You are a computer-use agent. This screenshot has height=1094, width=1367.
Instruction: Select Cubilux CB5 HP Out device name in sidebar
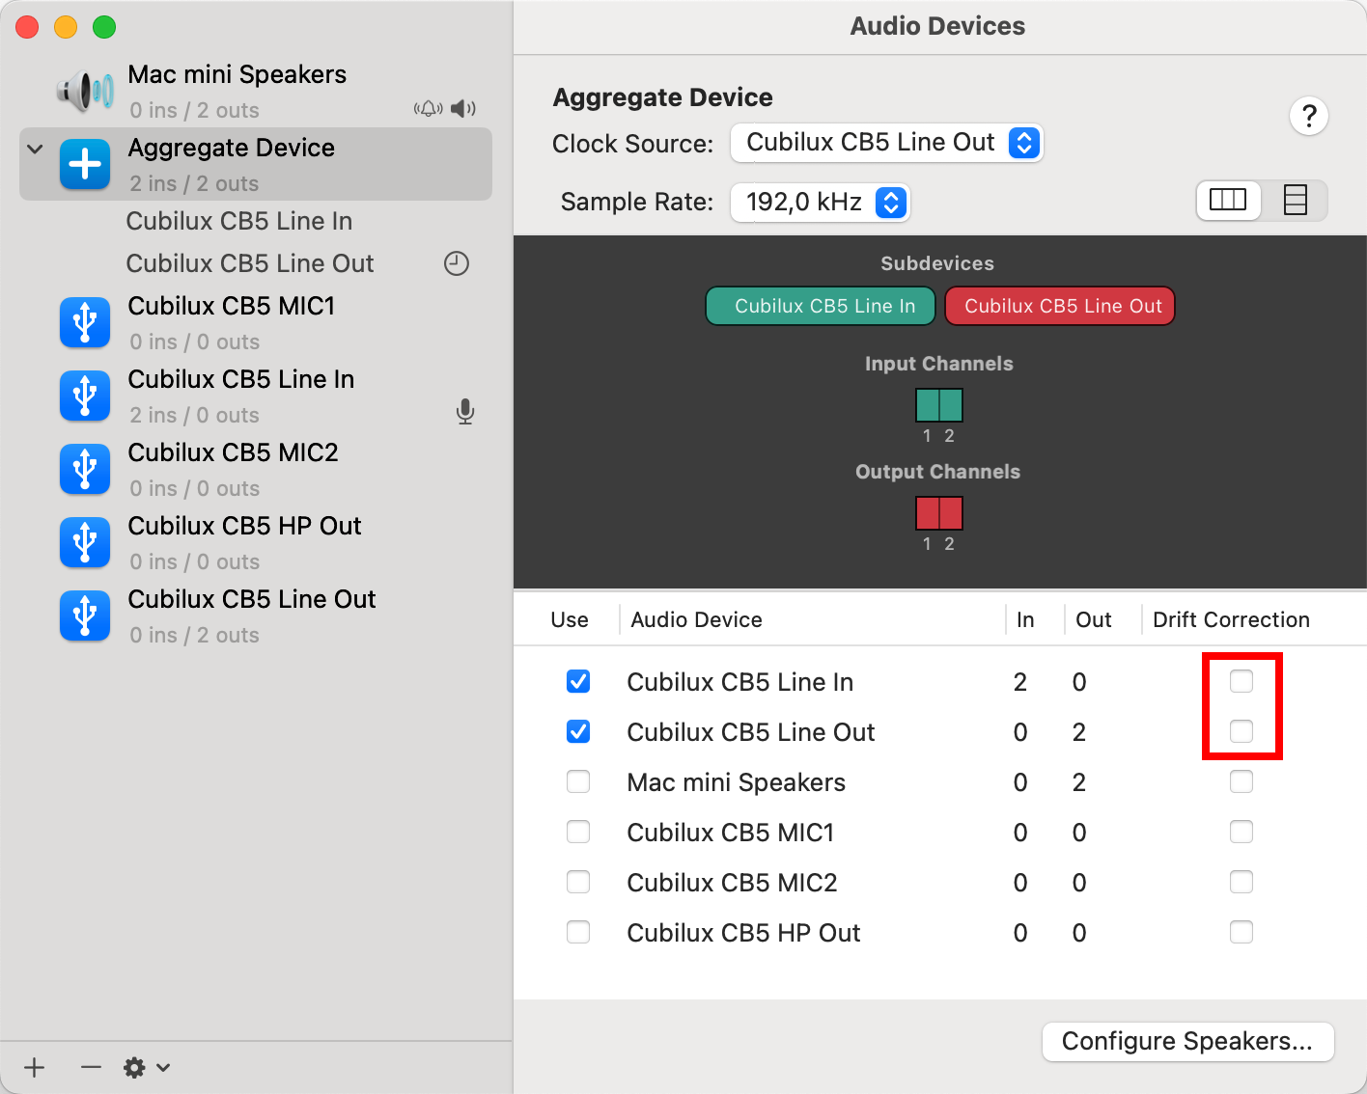tap(244, 526)
